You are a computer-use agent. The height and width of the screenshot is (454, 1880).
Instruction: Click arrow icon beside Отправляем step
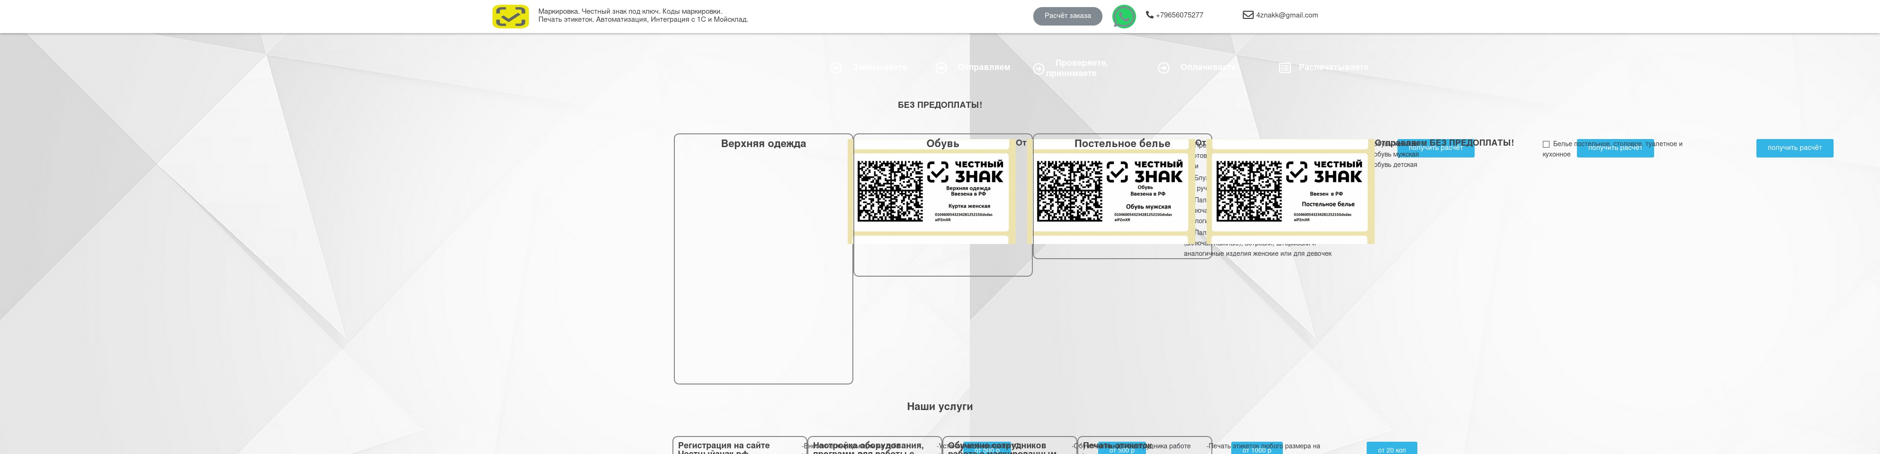point(941,68)
